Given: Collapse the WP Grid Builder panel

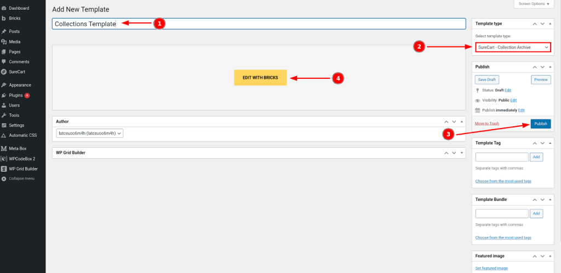Looking at the screenshot, I should click(x=461, y=153).
